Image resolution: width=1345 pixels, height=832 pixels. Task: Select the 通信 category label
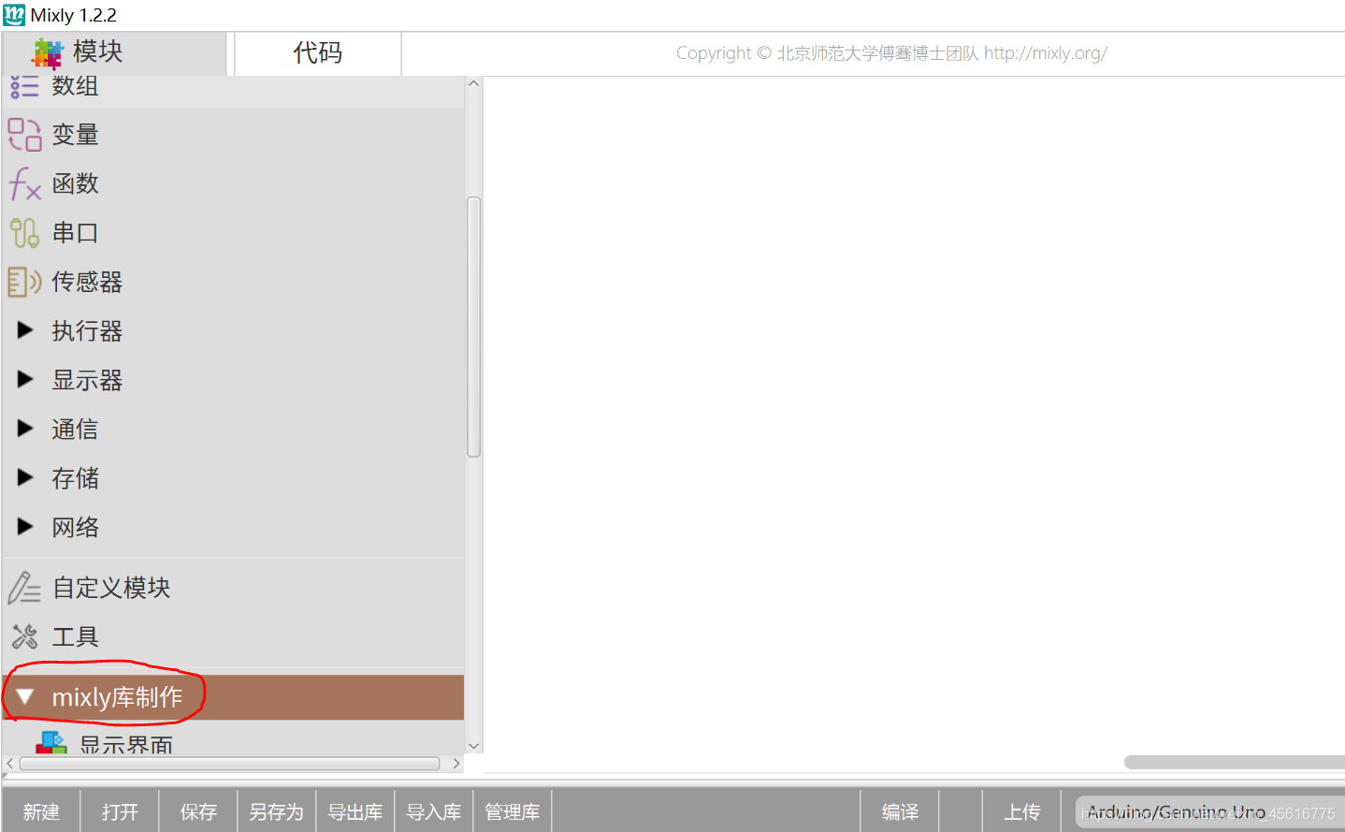coord(75,429)
